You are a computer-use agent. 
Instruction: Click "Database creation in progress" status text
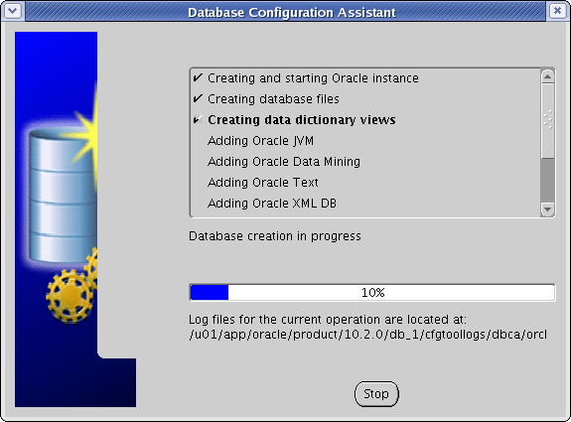[274, 236]
